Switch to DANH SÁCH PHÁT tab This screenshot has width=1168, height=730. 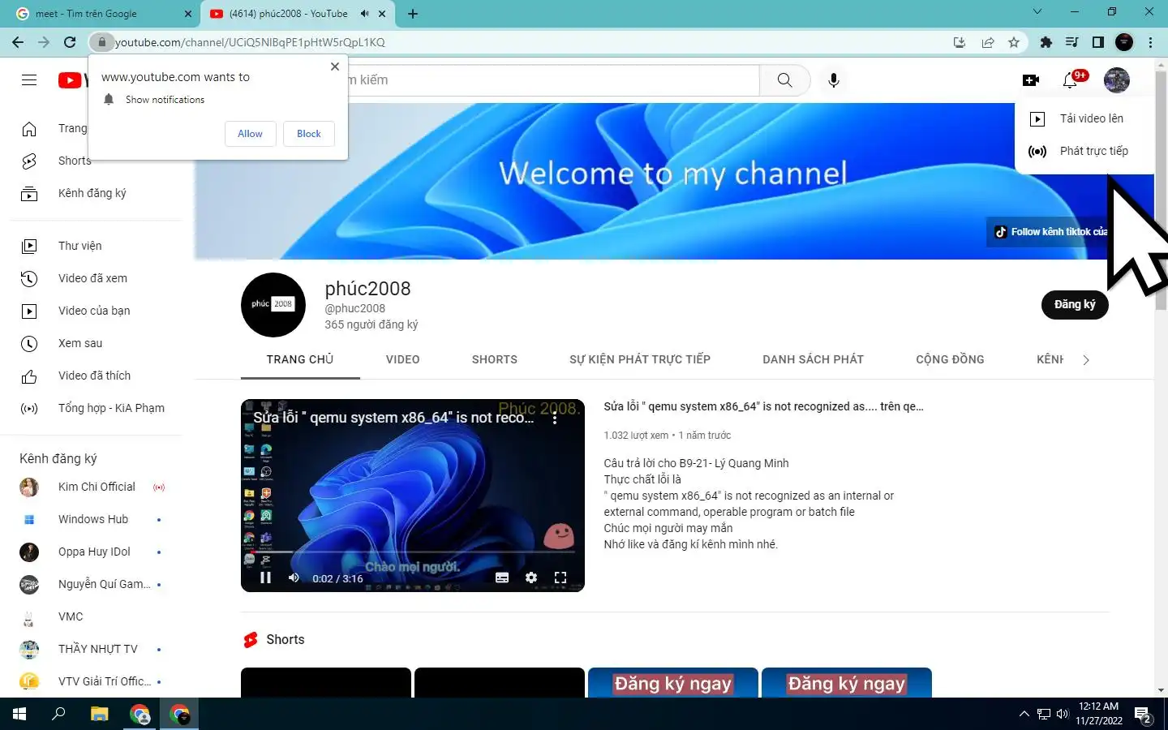point(813,359)
